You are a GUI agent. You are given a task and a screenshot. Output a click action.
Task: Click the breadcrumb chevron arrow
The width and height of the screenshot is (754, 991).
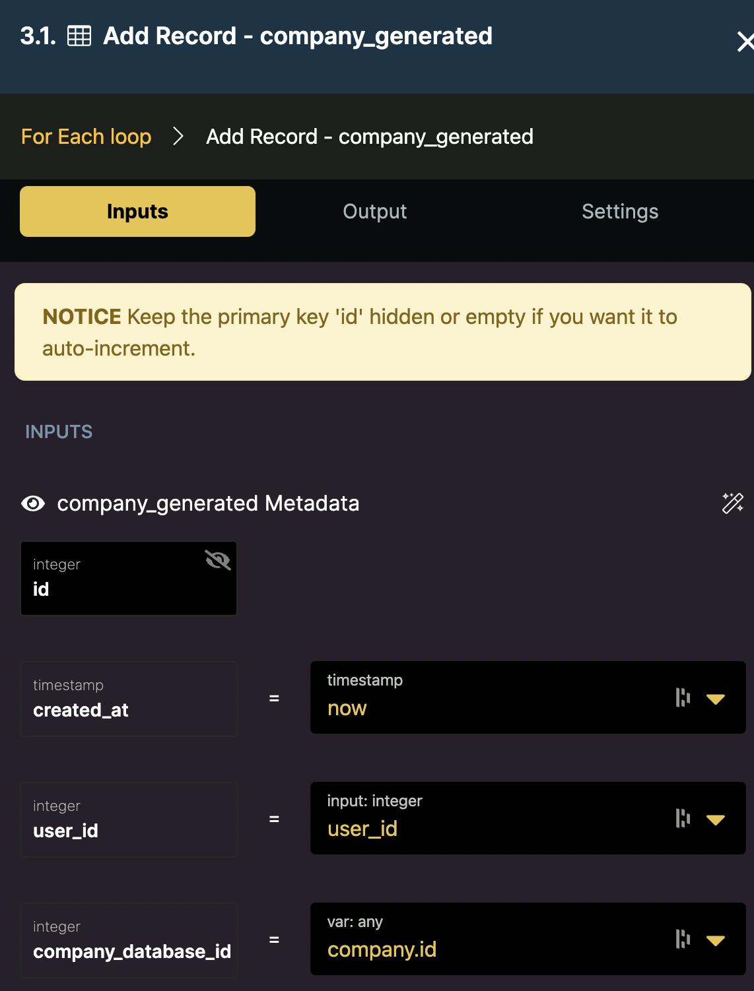click(x=178, y=137)
